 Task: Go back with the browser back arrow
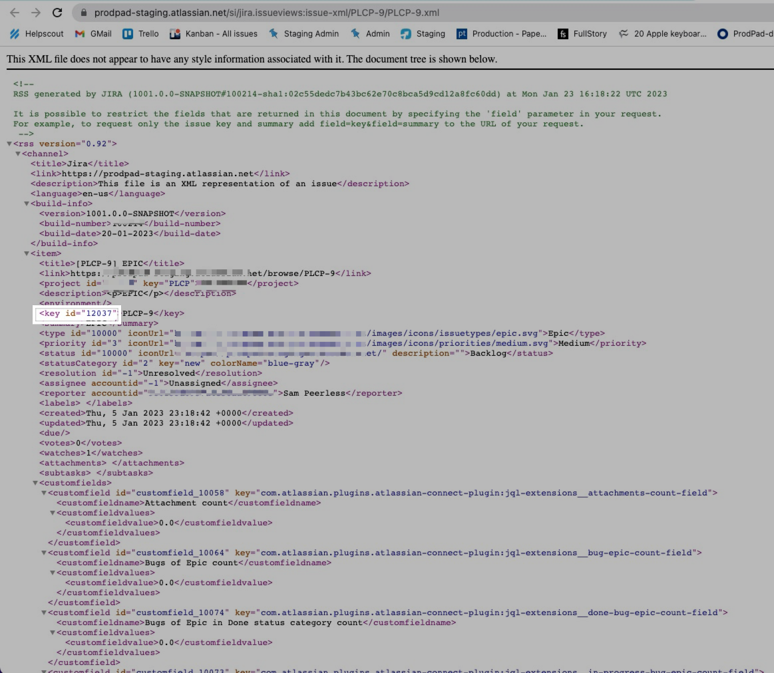tap(15, 13)
